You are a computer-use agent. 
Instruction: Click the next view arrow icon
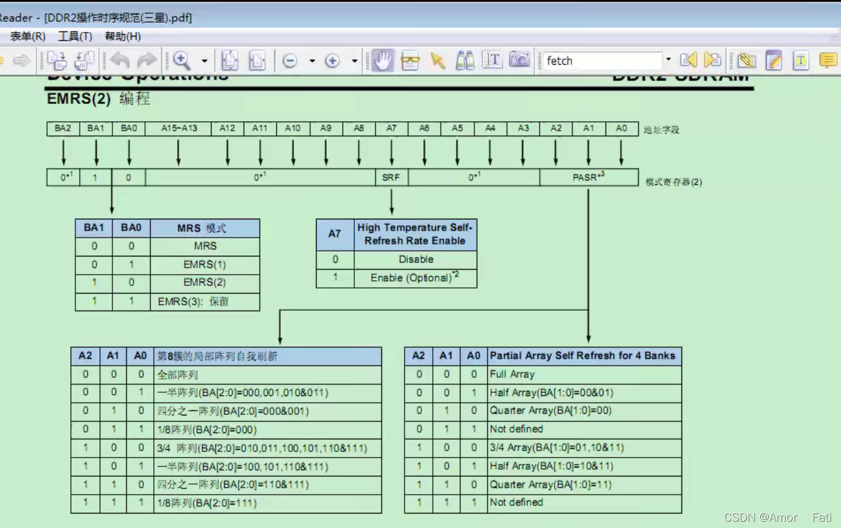point(22,61)
